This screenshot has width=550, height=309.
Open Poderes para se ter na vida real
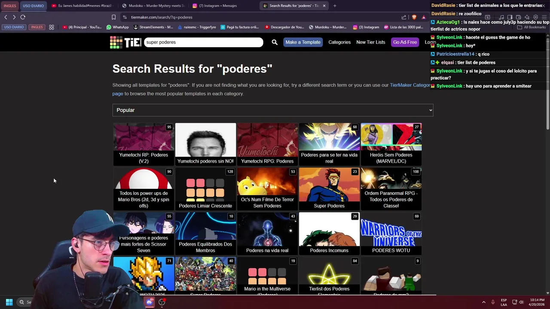pos(329,144)
